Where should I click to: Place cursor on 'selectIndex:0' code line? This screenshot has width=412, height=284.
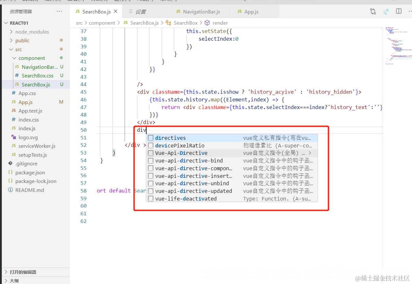(218, 39)
